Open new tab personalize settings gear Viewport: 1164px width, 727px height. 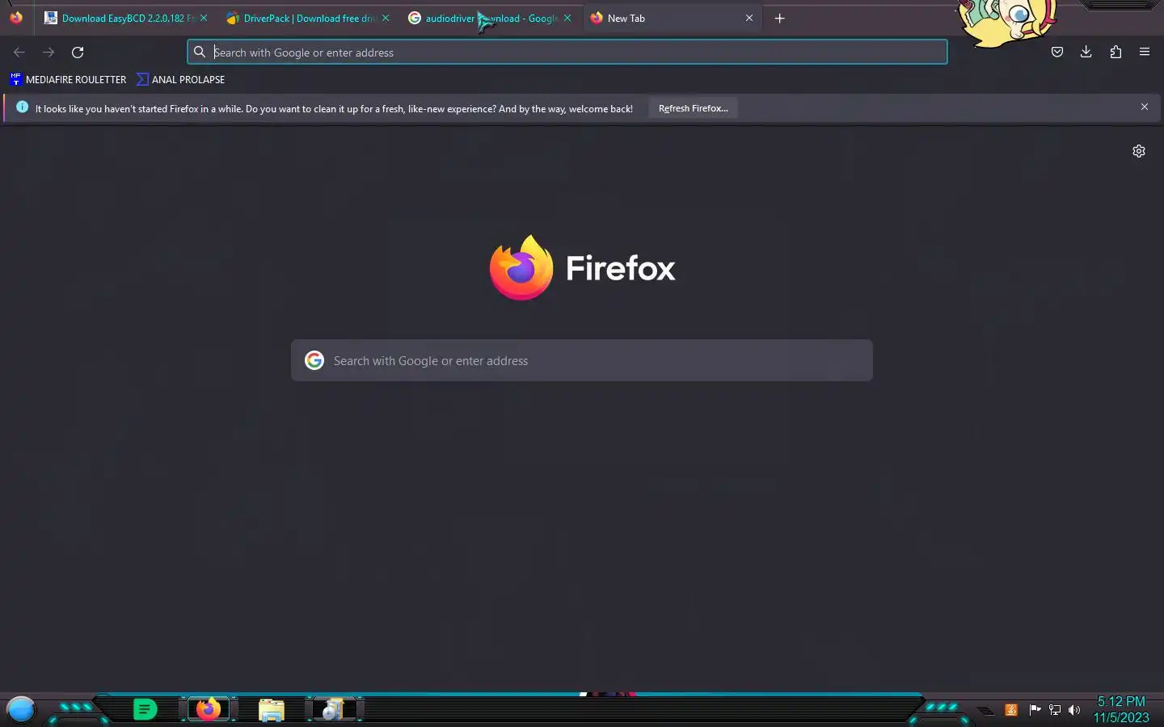pos(1139,151)
